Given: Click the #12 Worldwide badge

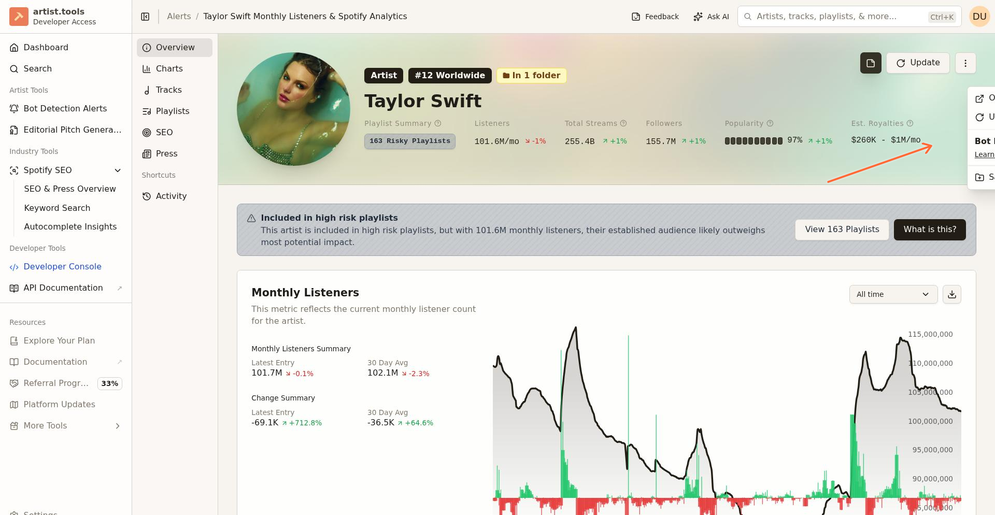Looking at the screenshot, I should (450, 76).
